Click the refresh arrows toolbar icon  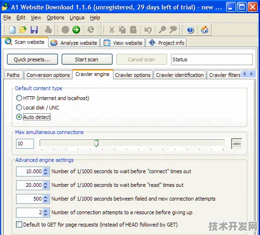[91, 30]
